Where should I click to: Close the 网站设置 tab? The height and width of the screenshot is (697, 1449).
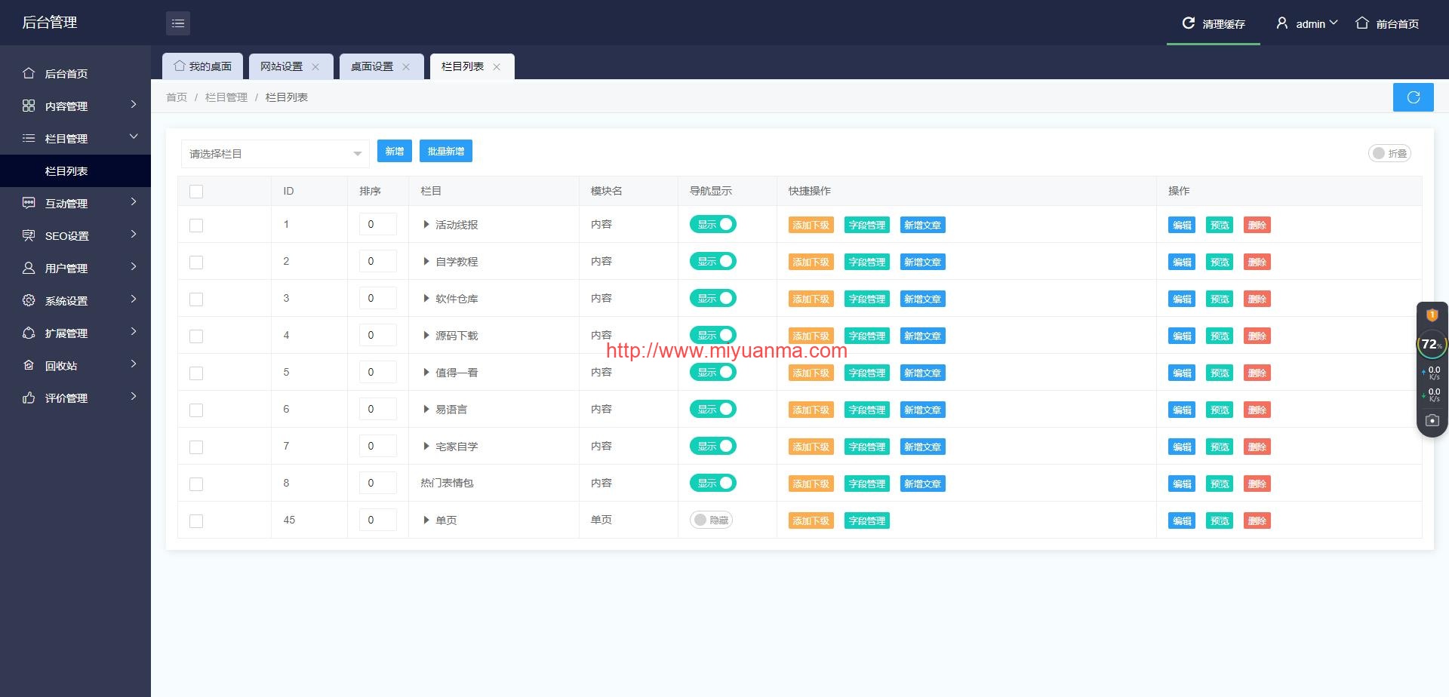click(x=315, y=67)
